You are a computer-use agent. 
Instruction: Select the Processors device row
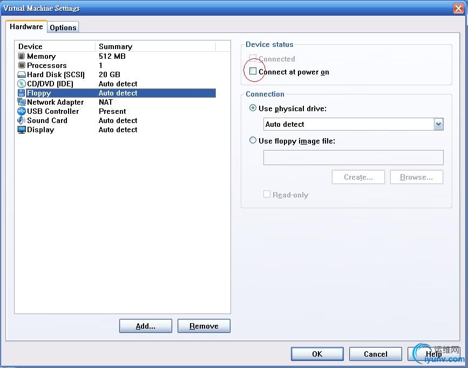(x=117, y=65)
